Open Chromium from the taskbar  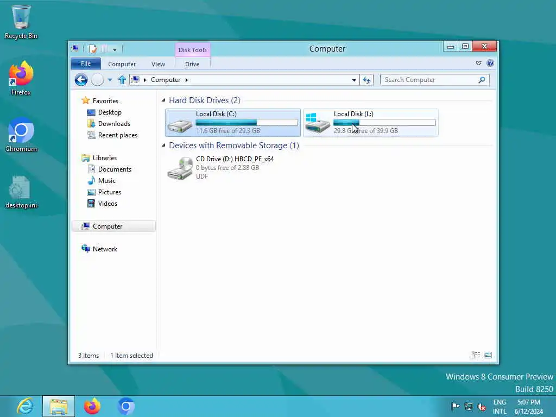click(125, 406)
